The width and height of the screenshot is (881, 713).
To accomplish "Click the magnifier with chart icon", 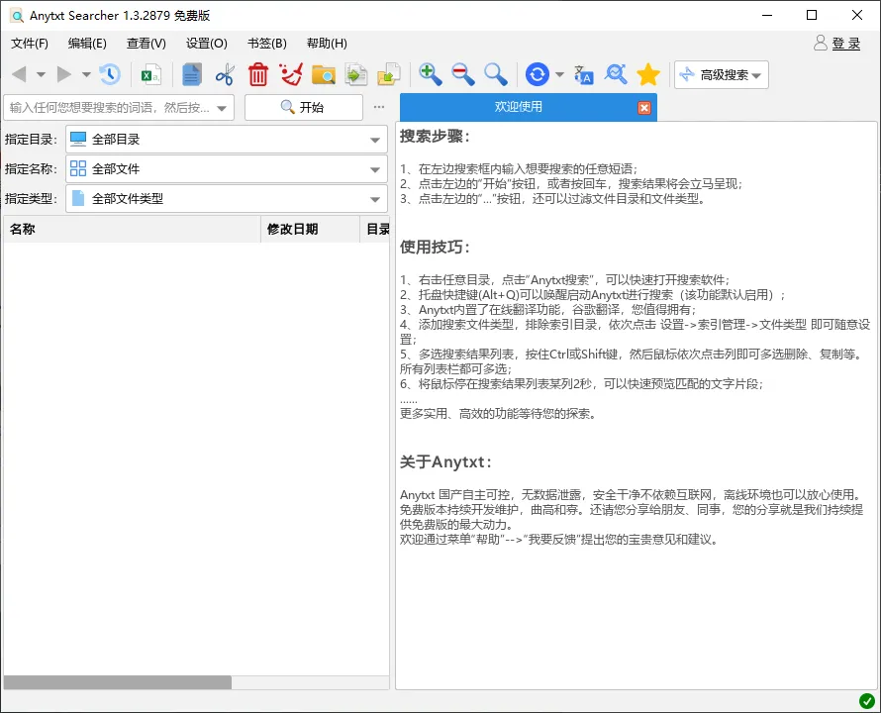I will 616,74.
